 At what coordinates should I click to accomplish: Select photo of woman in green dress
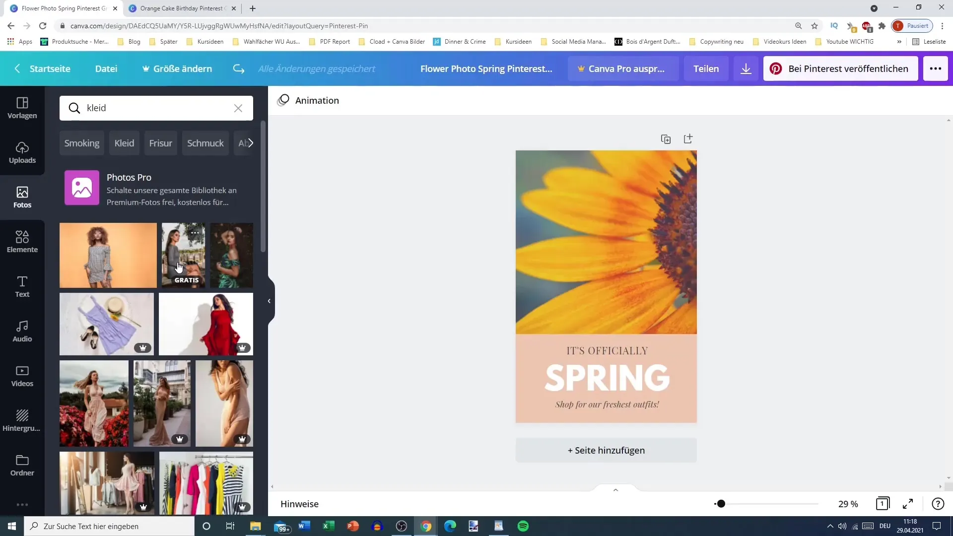pos(231,255)
